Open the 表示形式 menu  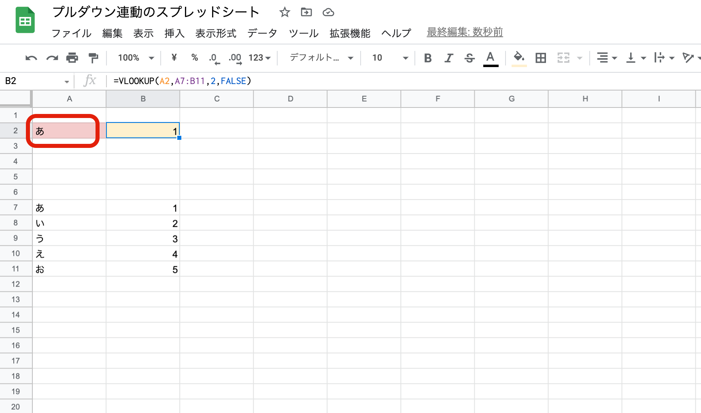(216, 33)
